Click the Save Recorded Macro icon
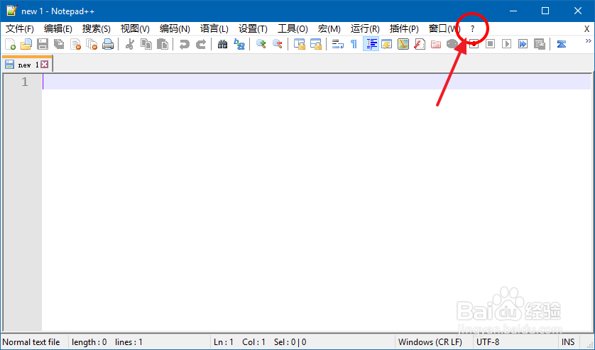Screen dimensions: 595x350 [539, 45]
